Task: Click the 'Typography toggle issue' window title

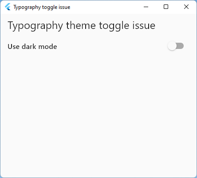Action: coord(42,7)
